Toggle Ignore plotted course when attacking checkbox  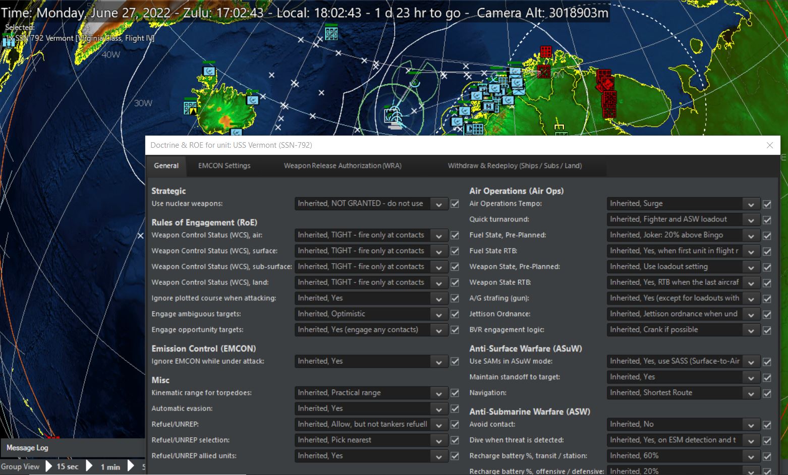tap(455, 299)
